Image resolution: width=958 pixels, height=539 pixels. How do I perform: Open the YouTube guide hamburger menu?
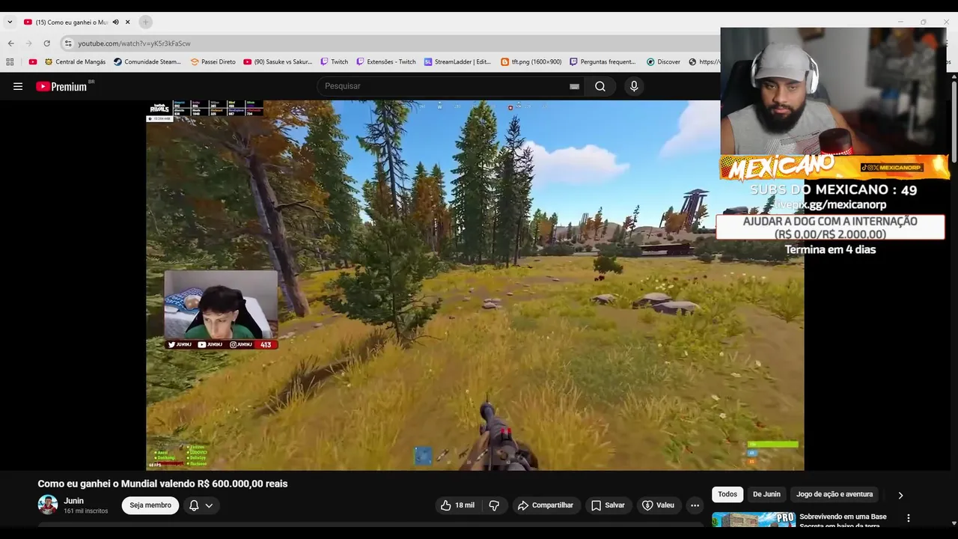point(18,86)
